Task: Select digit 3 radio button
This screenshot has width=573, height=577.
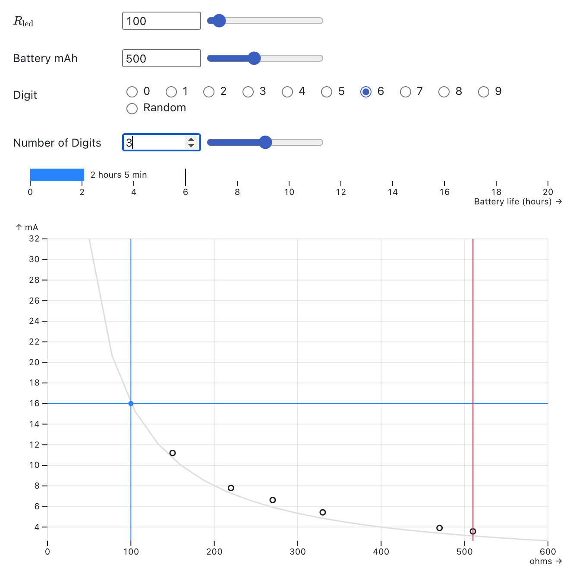Action: point(248,92)
